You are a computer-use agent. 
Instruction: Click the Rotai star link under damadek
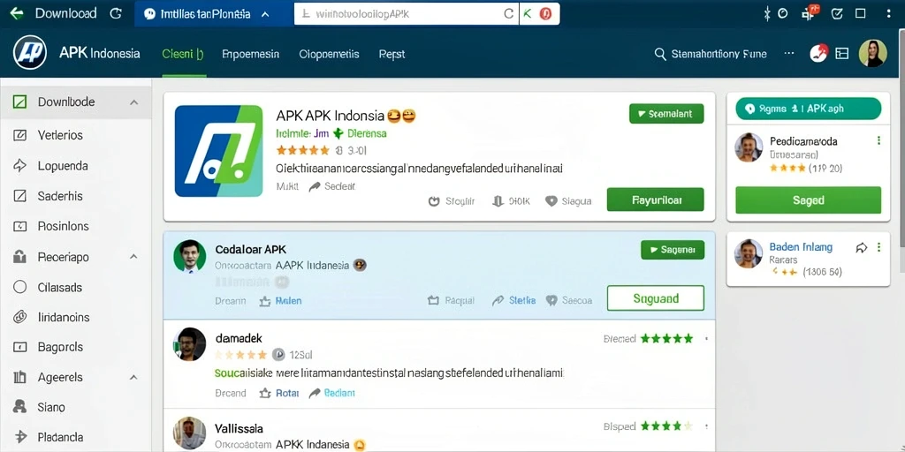(x=279, y=393)
